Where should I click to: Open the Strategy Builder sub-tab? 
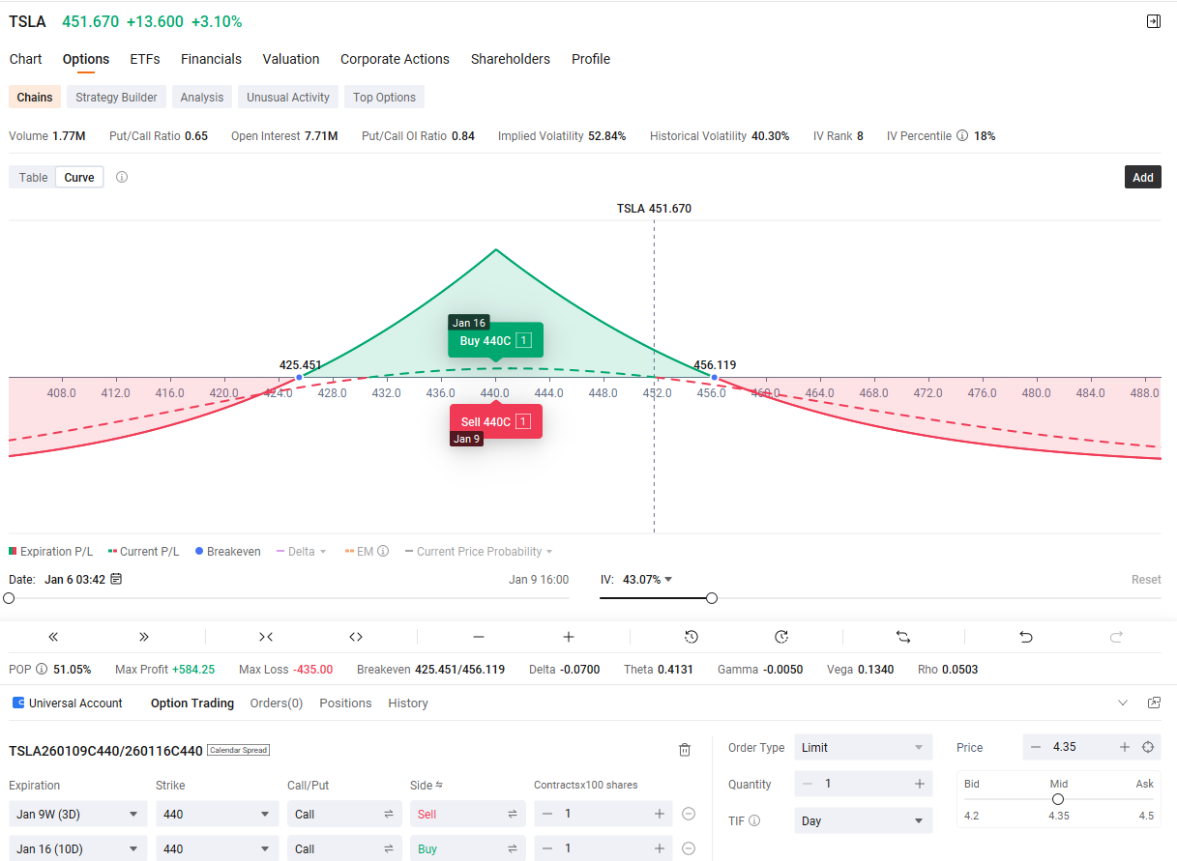click(116, 97)
